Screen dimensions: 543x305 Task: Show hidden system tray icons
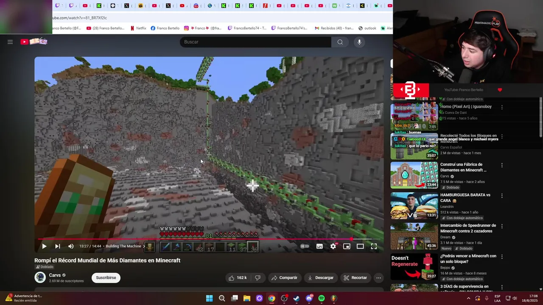point(468,298)
